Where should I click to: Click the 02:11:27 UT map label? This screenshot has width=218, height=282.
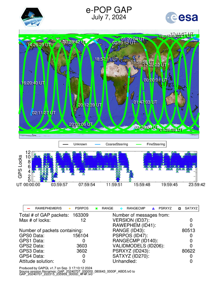[44, 113]
